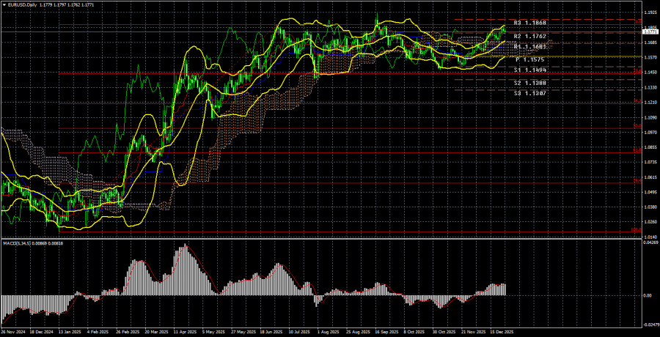Click the 1.1925 price axis label

[650, 12]
